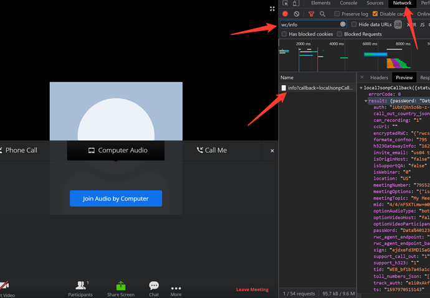Viewport: 430px width, 298px height.
Task: Click the exit fullscreen icon in Zoom
Action: click(x=272, y=9)
